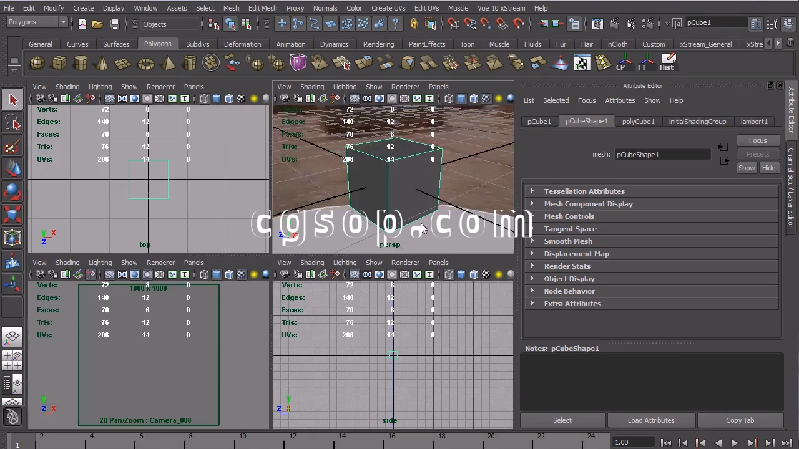This screenshot has height=449, width=799.
Task: Create a polygon torus from the shelf
Action: 145,64
